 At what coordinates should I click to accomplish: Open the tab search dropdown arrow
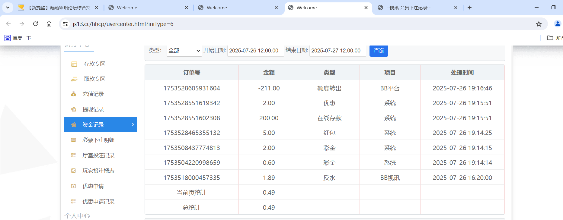click(x=8, y=8)
